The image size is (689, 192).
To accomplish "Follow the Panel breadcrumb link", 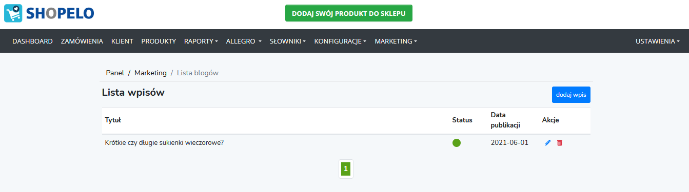I will point(115,73).
